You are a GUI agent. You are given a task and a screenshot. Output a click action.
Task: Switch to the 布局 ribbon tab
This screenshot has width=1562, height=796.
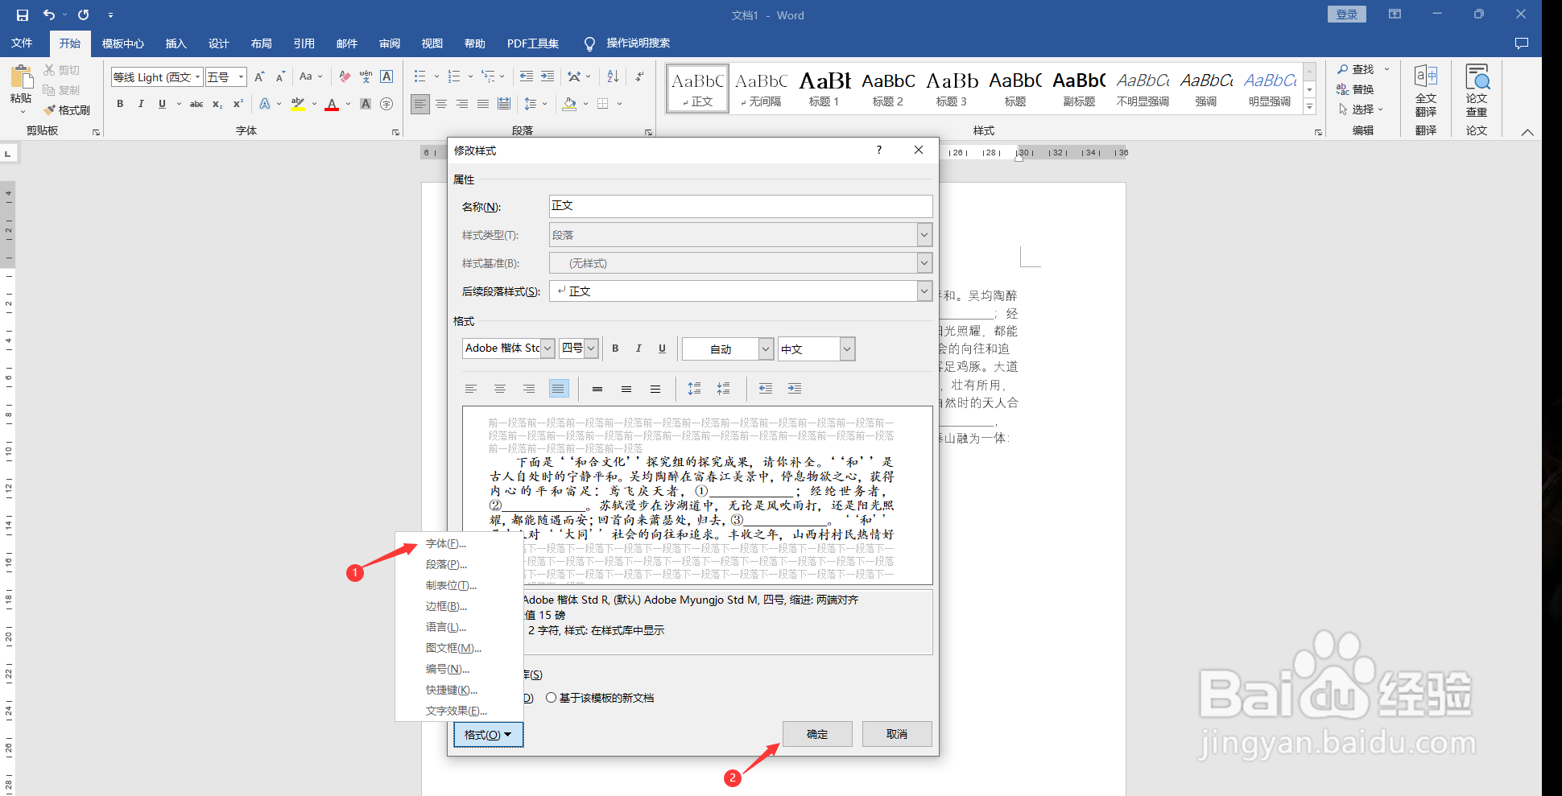click(x=261, y=43)
